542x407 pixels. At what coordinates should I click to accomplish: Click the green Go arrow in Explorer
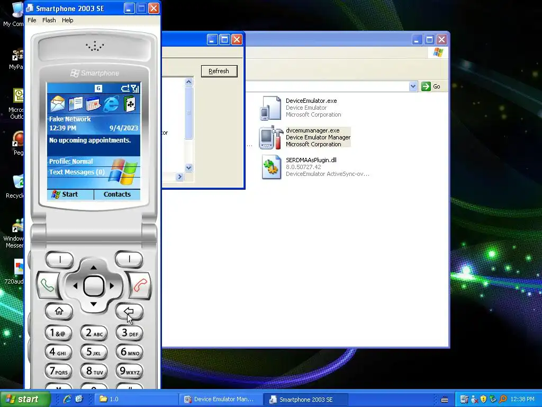pyautogui.click(x=426, y=86)
